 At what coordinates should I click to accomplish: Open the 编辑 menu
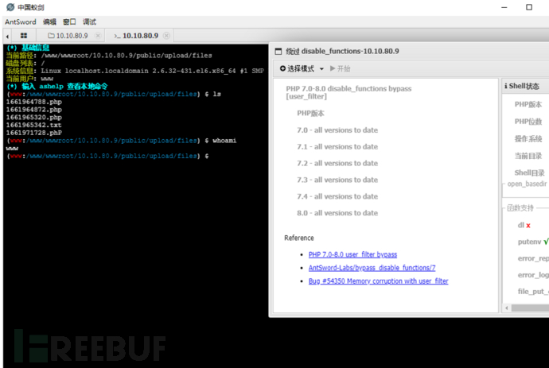click(49, 21)
